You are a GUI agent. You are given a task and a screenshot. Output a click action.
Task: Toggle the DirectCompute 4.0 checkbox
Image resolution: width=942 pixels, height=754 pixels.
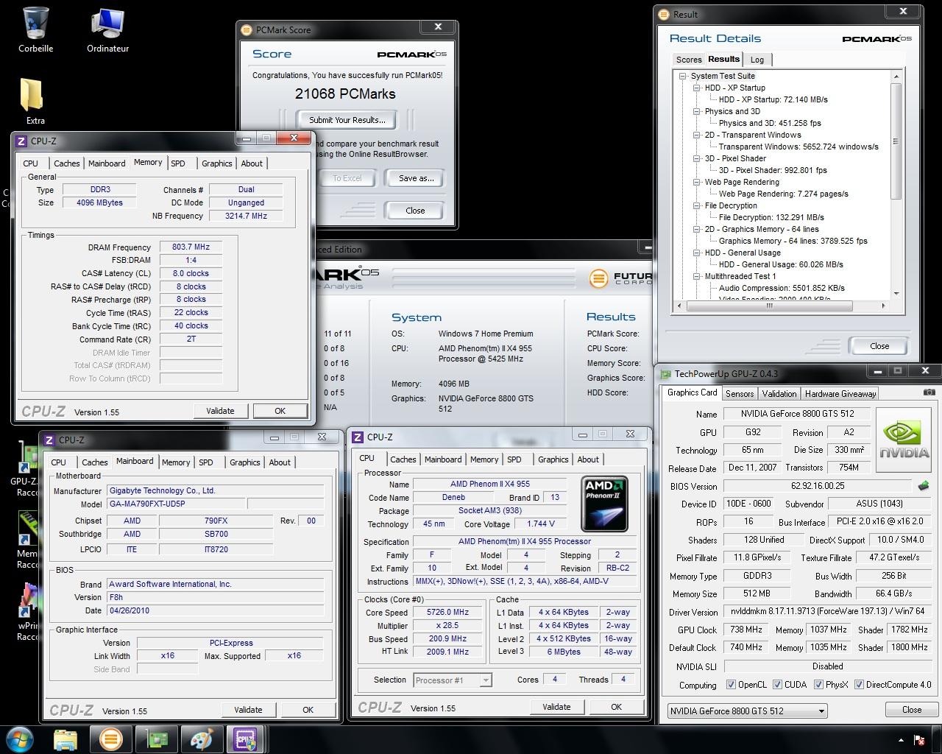859,685
